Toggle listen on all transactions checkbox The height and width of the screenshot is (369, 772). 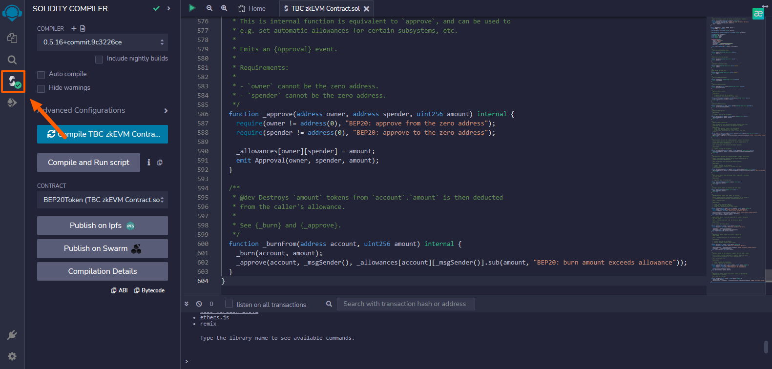pyautogui.click(x=229, y=304)
